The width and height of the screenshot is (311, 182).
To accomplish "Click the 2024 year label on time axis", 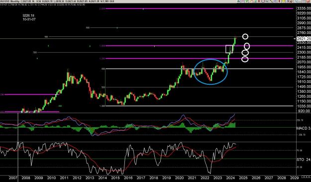I will 230,178.
